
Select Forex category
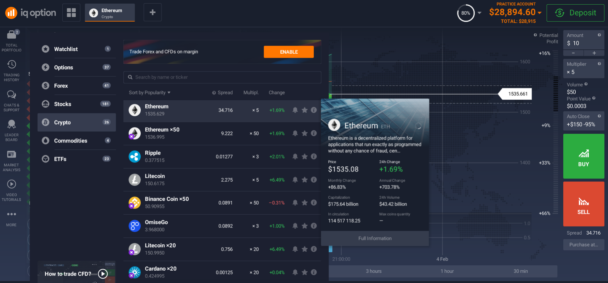tap(77, 86)
